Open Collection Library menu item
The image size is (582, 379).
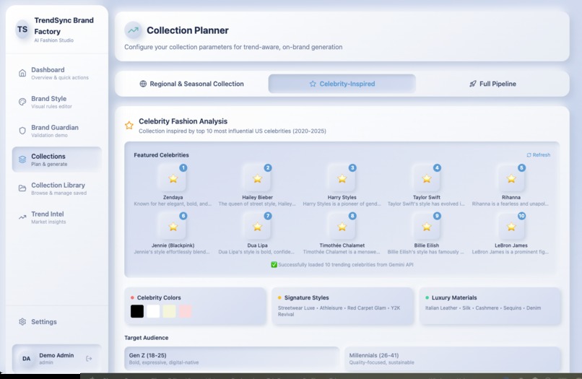tap(57, 188)
